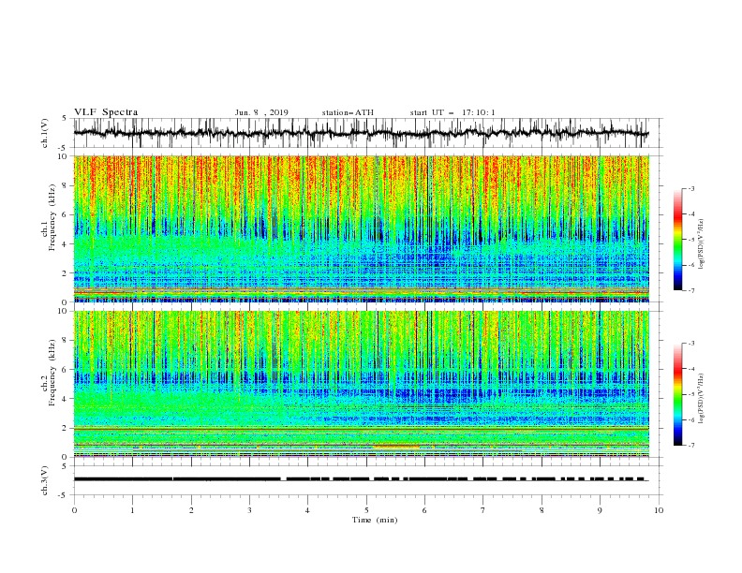This screenshot has height=573, width=742.
Task: Select the "start UT = 17:10:1" text
Action: pos(453,112)
